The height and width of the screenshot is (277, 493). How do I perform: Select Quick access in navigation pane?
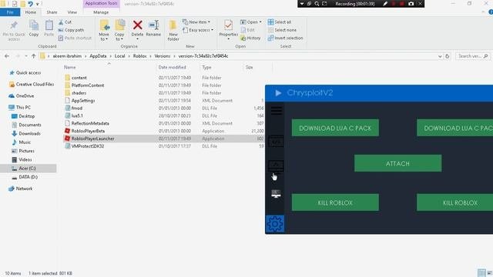[29, 73]
